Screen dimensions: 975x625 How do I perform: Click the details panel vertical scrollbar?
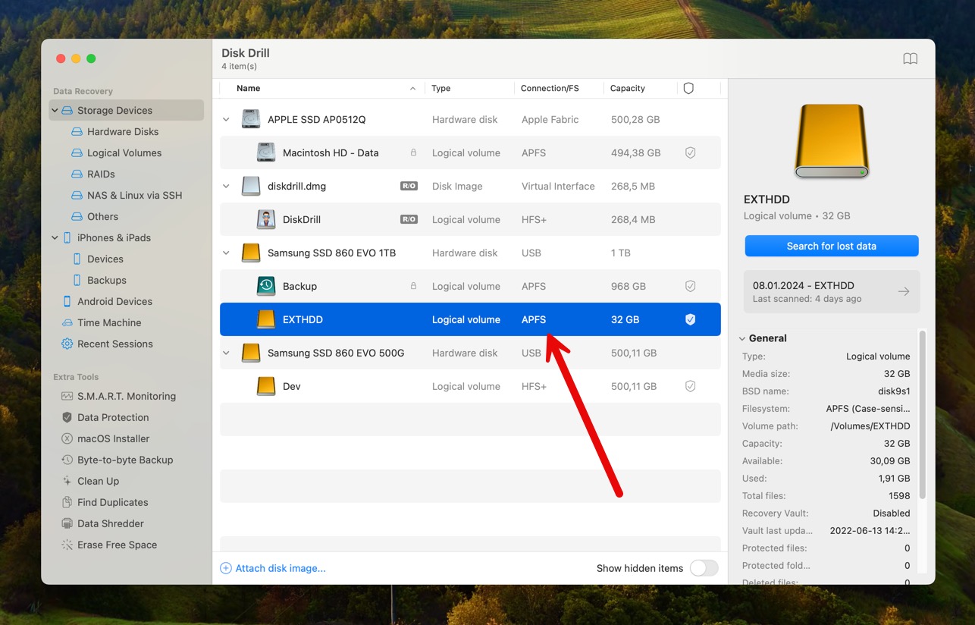(922, 414)
